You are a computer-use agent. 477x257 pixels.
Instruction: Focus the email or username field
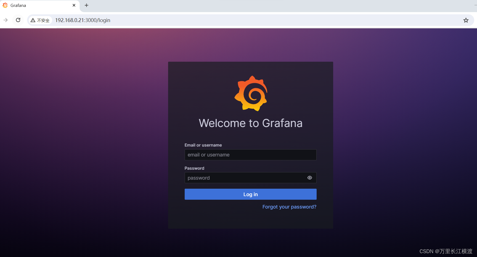[x=250, y=155]
